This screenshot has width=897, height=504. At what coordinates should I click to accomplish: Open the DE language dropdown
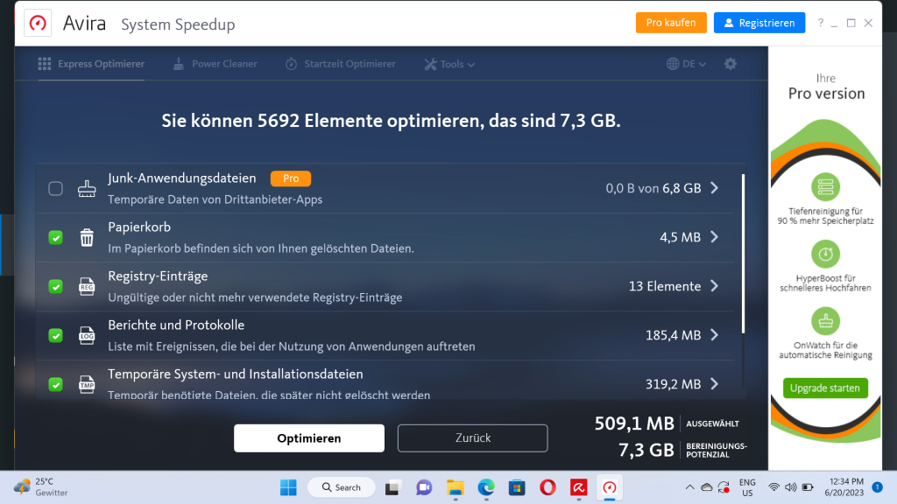coord(687,64)
